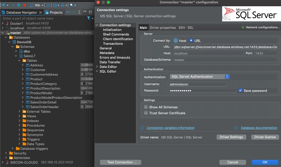Image resolution: width=281 pixels, height=167 pixels.
Task: Click the Test Connection button
Action: (120, 162)
